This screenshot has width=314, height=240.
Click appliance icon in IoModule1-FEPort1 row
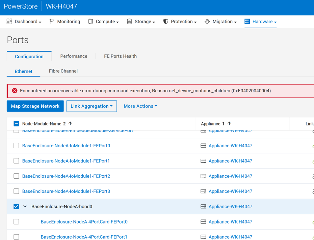(x=203, y=161)
